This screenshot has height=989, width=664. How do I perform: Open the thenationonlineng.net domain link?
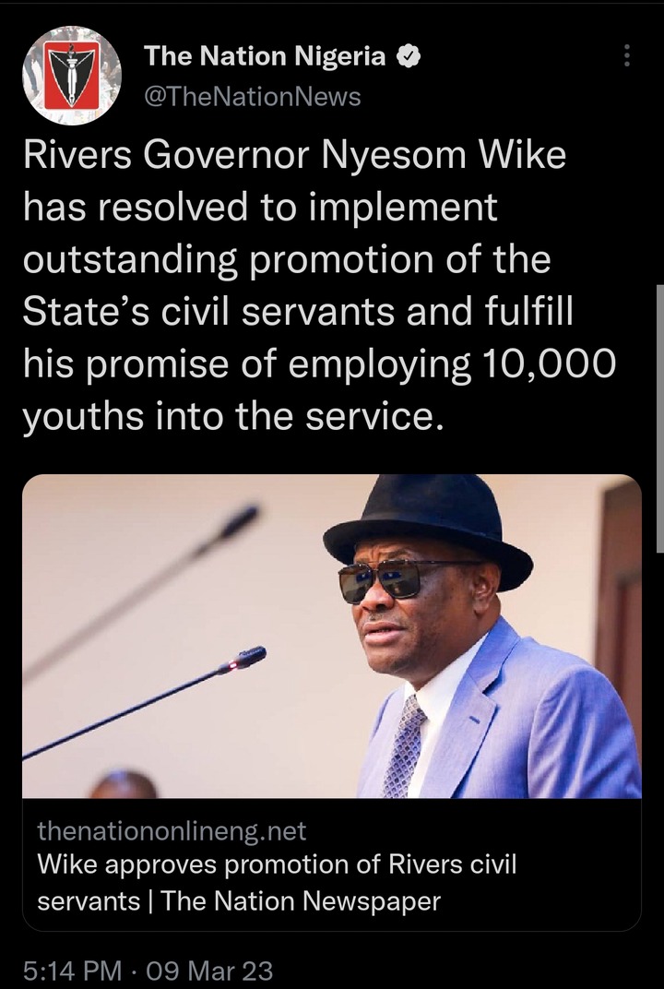coord(172,830)
